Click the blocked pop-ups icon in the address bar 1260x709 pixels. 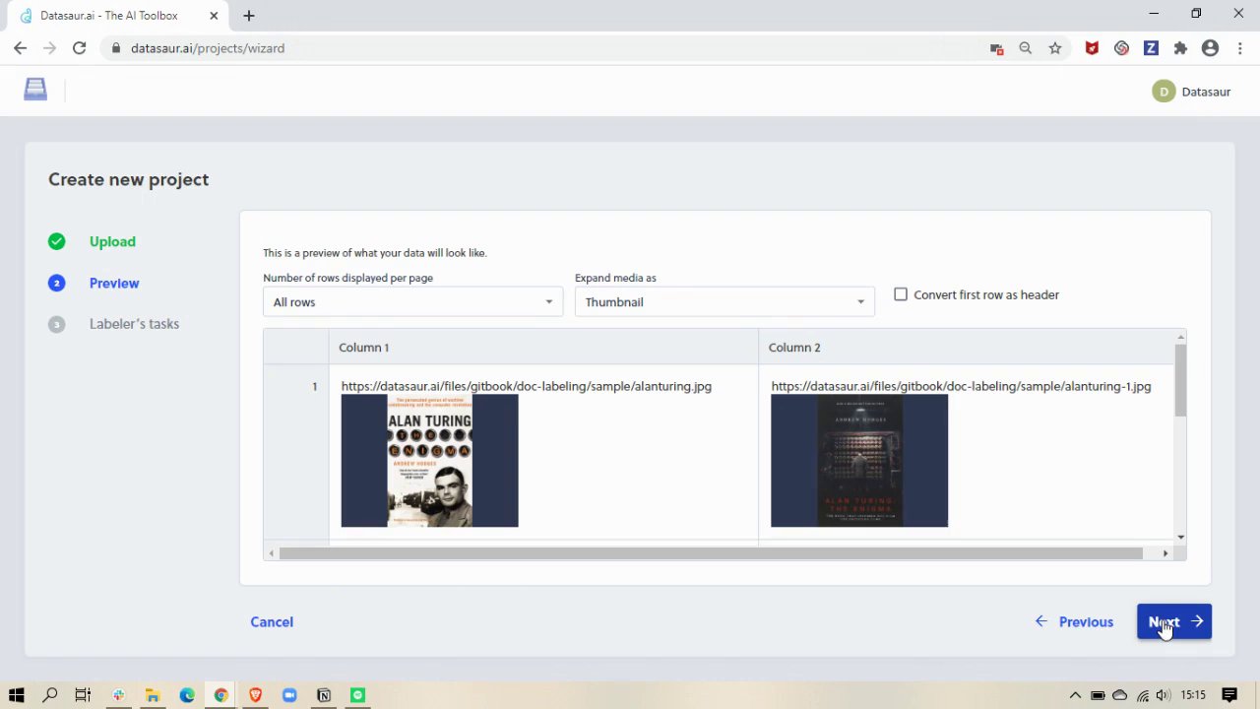click(x=996, y=48)
